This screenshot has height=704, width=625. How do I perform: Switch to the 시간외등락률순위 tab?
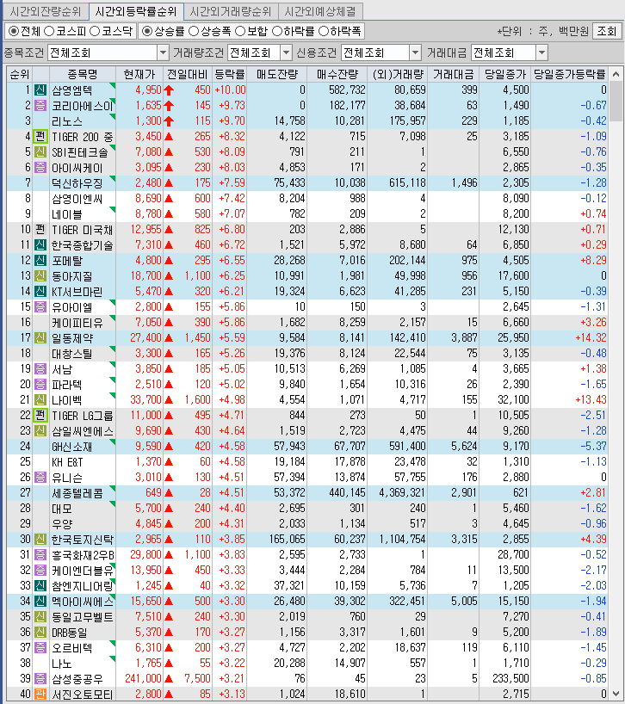pyautogui.click(x=136, y=11)
